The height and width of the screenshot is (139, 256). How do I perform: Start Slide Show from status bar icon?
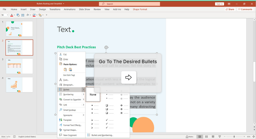point(220,137)
